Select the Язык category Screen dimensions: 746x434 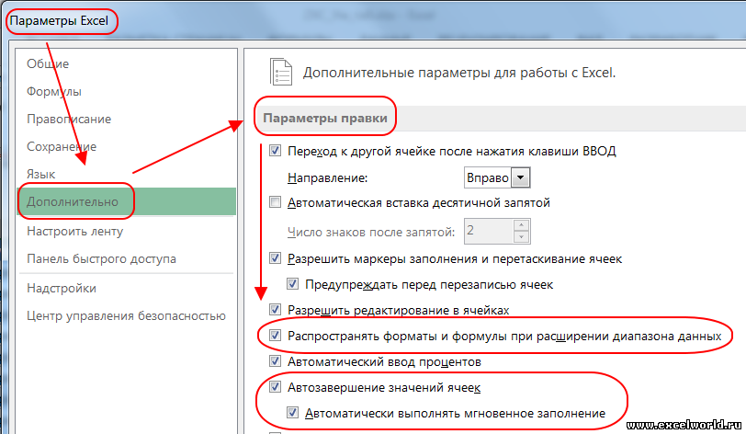coord(41,175)
